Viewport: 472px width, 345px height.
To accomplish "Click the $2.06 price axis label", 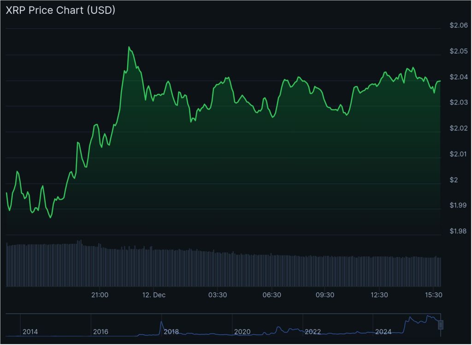I will [x=459, y=25].
